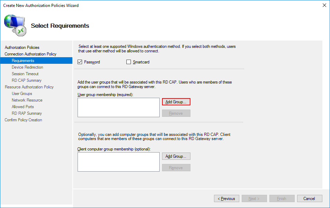Screen dimensions: 330x208
Task: Click Add Group for client computer groups
Action: (176, 156)
